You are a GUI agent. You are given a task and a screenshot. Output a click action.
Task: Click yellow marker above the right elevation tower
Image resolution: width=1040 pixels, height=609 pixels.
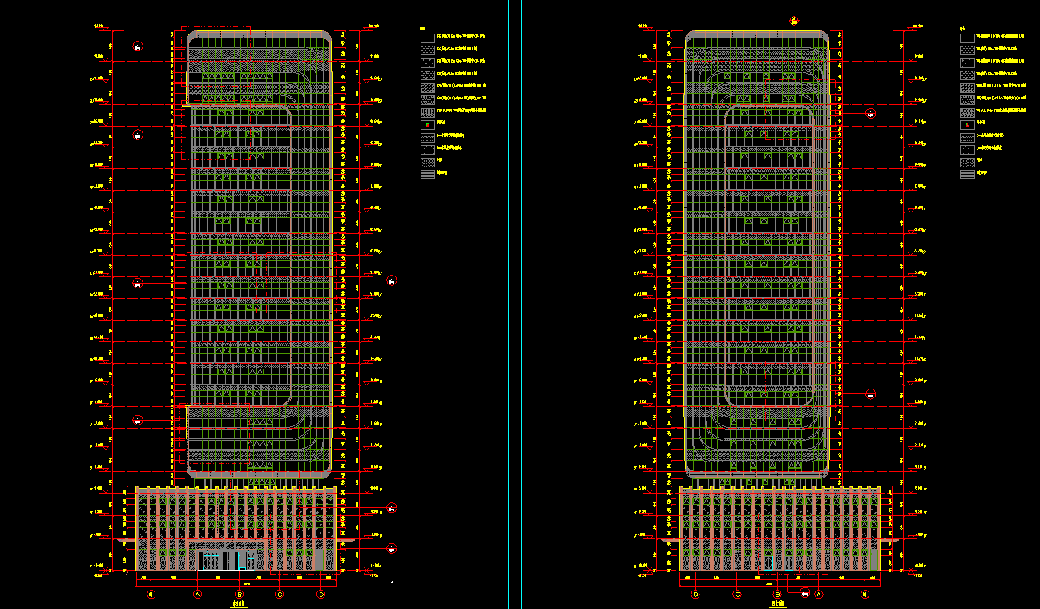[x=793, y=22]
